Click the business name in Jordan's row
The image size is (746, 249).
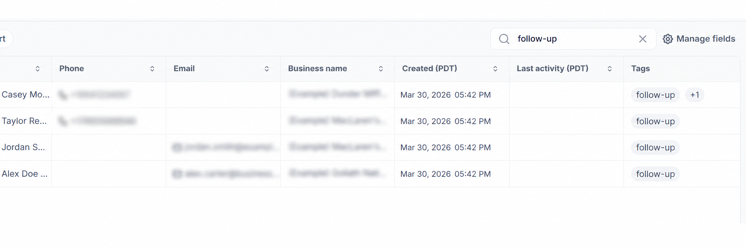pyautogui.click(x=337, y=147)
